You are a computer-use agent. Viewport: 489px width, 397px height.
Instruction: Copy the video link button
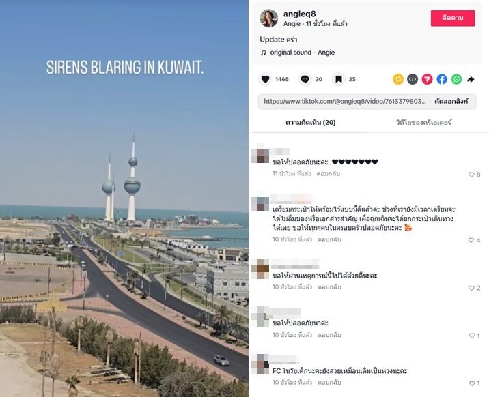[x=451, y=101]
